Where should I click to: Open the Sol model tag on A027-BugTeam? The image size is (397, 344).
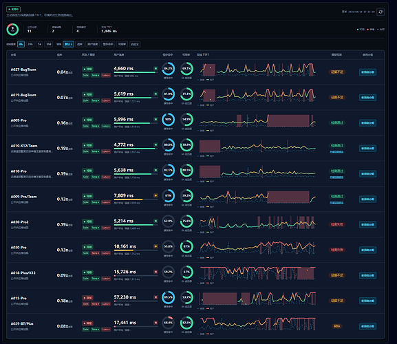coord(85,75)
